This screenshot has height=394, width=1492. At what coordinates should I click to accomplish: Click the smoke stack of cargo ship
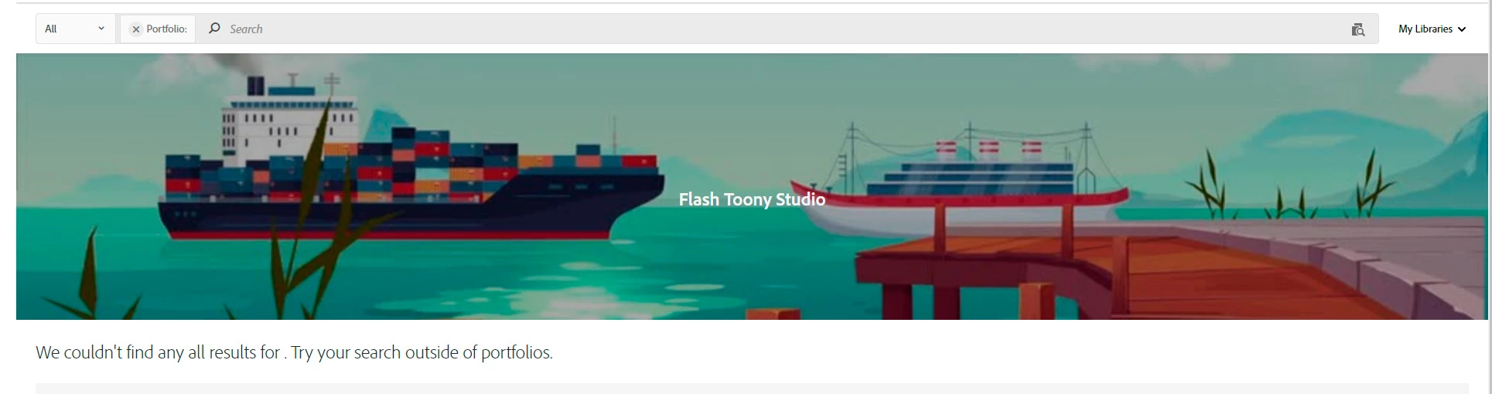tap(256, 87)
